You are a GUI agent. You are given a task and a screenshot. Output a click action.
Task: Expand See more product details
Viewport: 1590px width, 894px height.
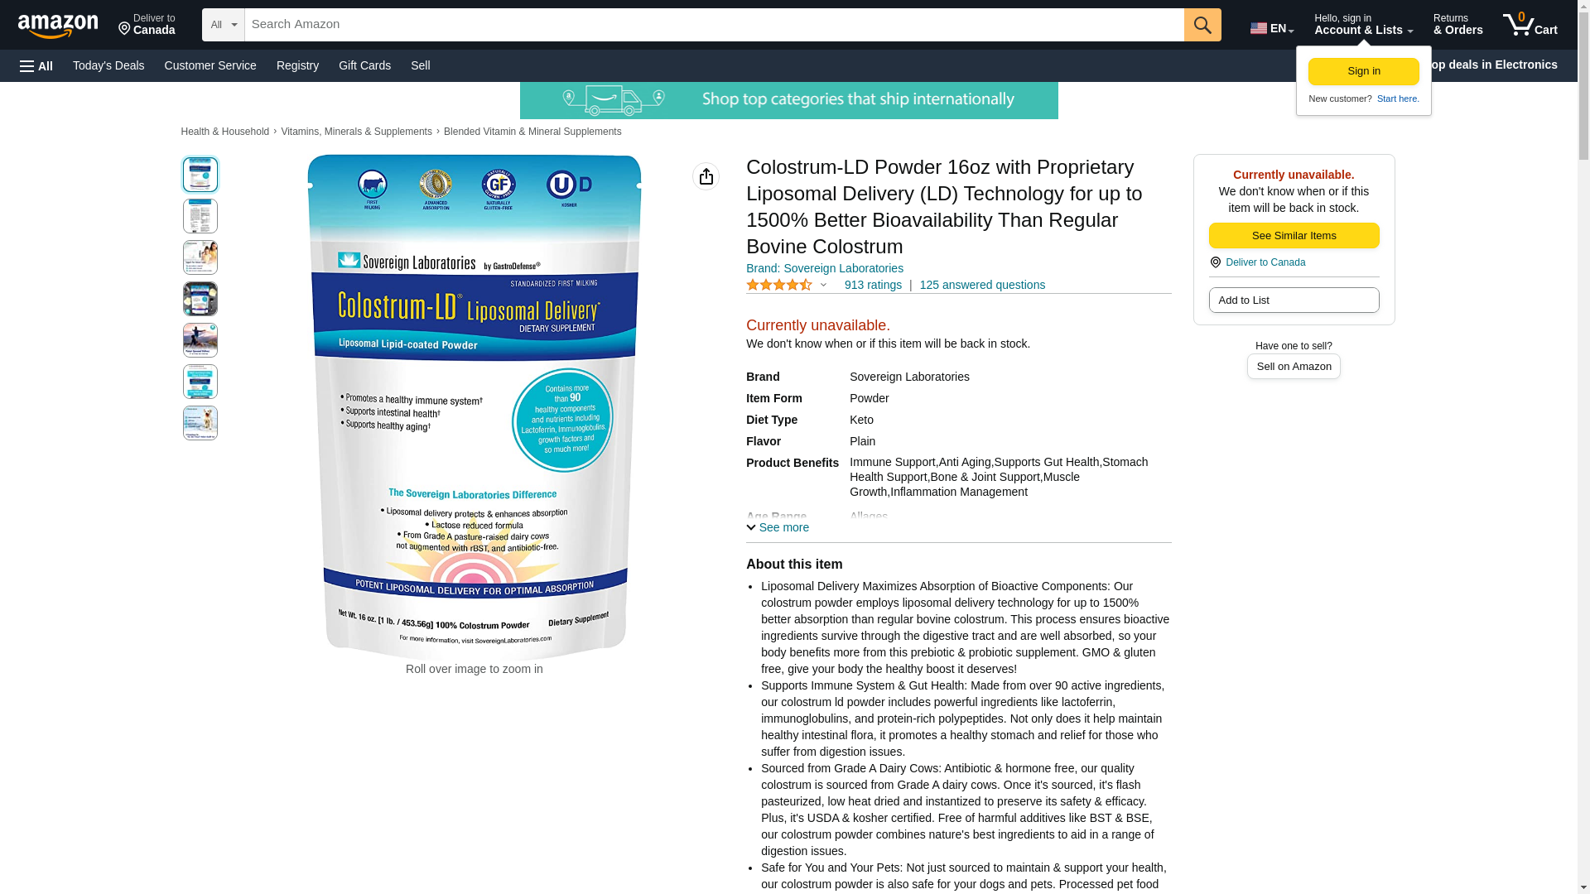point(778,527)
